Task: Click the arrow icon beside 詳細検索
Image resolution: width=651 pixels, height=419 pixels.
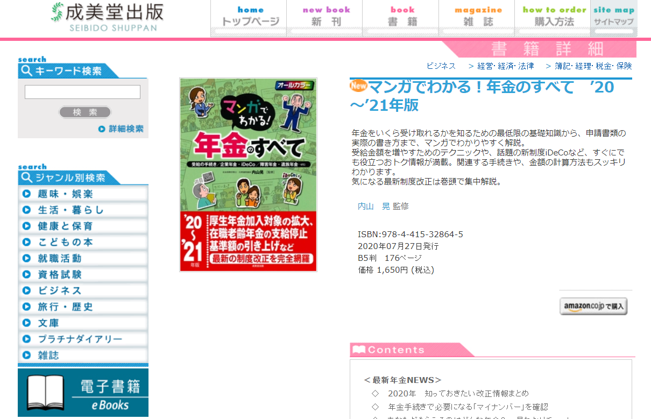Action: pyautogui.click(x=102, y=129)
